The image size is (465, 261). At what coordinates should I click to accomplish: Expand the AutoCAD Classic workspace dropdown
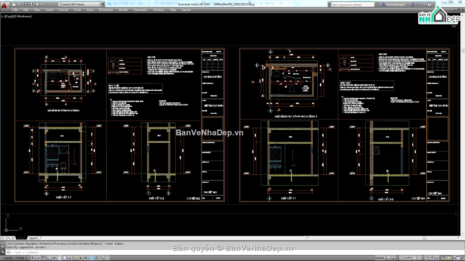coord(100,4)
